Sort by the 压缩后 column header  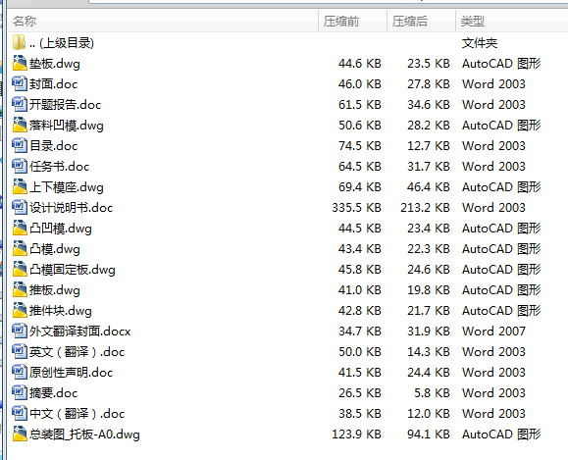pyautogui.click(x=421, y=21)
